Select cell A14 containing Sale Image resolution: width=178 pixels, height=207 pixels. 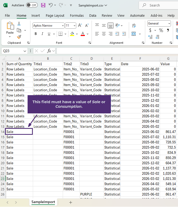point(19,132)
